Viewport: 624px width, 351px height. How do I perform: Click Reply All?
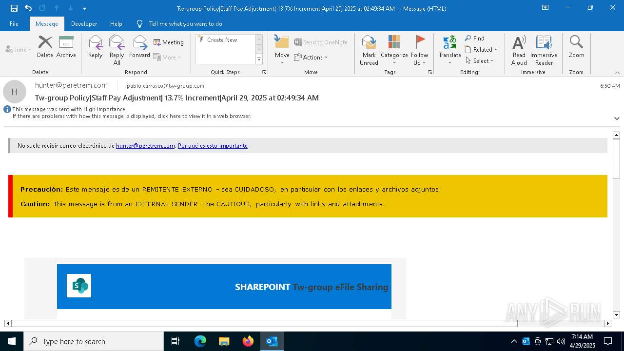pos(117,50)
